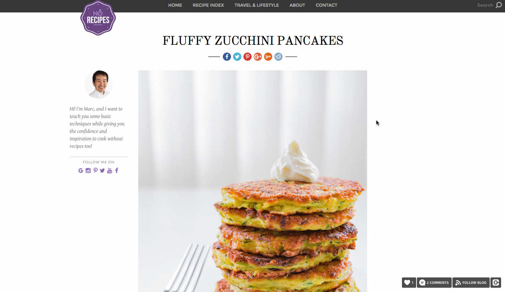This screenshot has height=292, width=505.
Task: Follow Marc on Instagram
Action: pyautogui.click(x=88, y=171)
